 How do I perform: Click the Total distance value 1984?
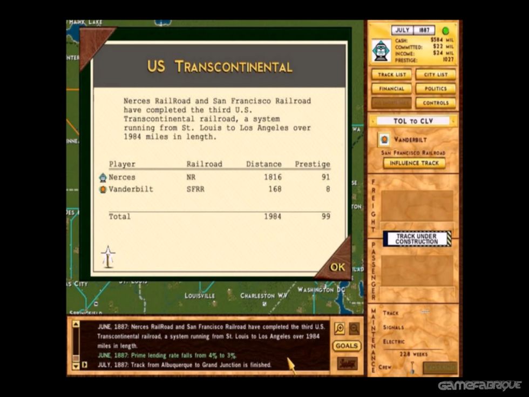273,217
